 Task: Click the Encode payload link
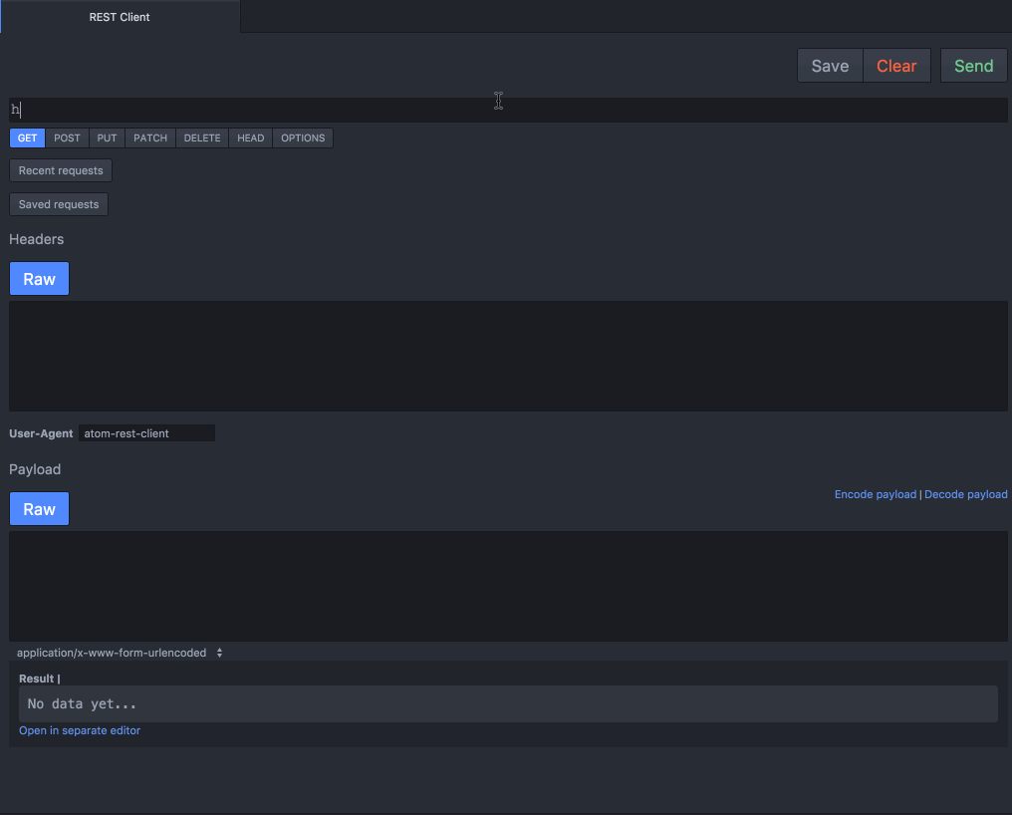pos(875,494)
